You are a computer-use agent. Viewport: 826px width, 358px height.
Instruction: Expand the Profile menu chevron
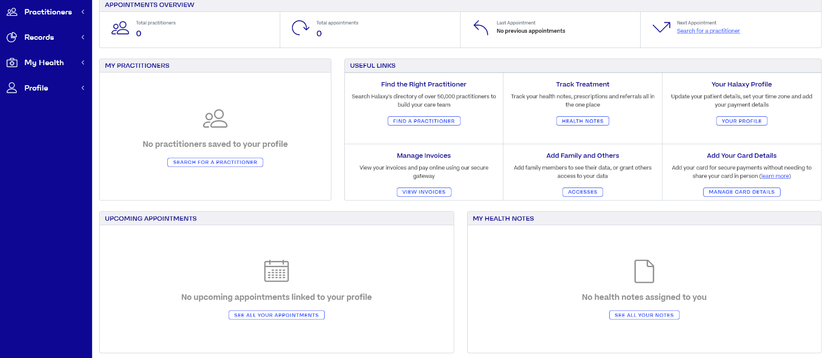[83, 88]
